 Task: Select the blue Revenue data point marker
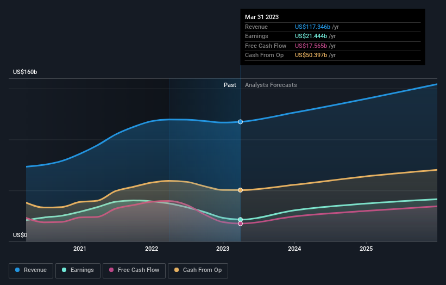(x=240, y=122)
